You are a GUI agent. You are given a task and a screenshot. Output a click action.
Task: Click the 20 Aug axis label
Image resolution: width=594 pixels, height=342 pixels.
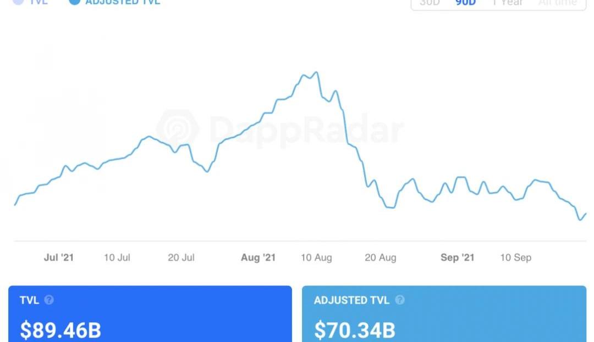(381, 257)
